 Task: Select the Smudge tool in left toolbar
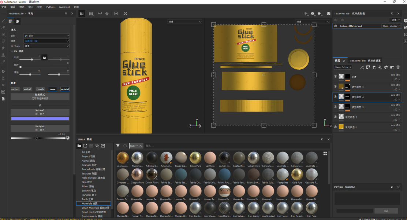pos(3,48)
